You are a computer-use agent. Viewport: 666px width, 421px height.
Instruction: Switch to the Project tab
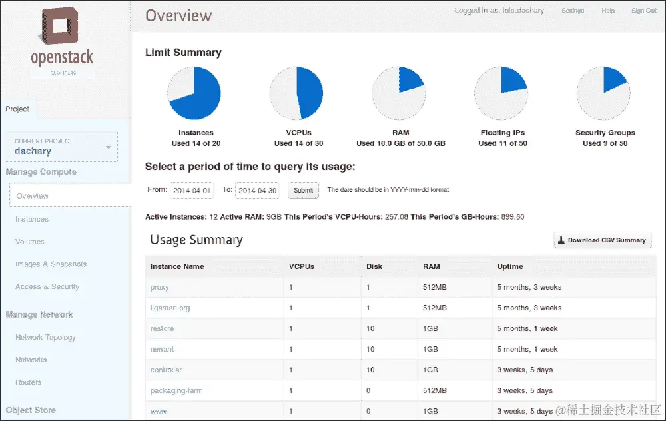(19, 109)
